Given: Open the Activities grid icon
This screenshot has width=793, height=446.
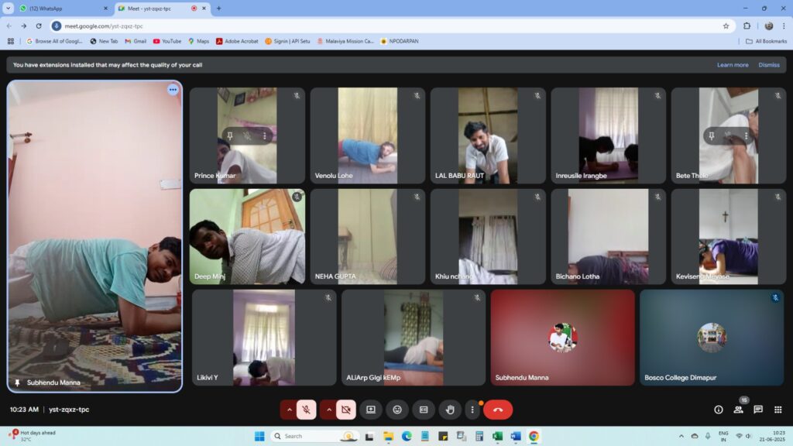Looking at the screenshot, I should coord(778,410).
